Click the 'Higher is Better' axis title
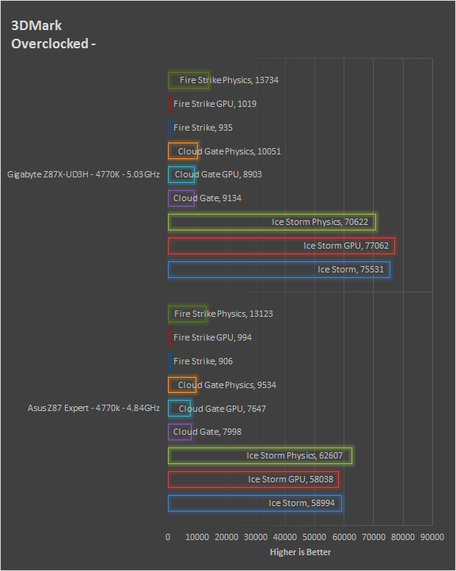The height and width of the screenshot is (571, 456). click(301, 553)
